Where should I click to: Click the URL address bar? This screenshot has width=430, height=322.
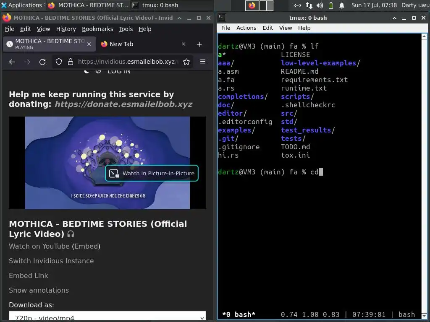(122, 62)
